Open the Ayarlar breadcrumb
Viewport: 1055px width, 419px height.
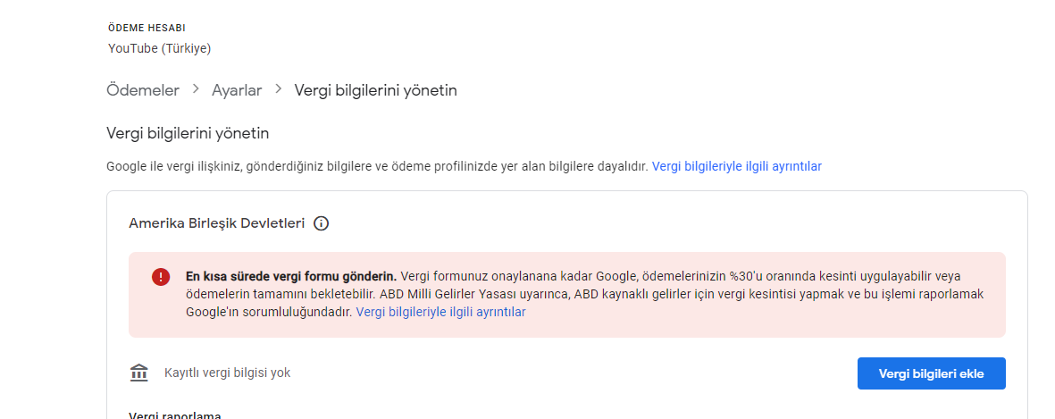237,90
